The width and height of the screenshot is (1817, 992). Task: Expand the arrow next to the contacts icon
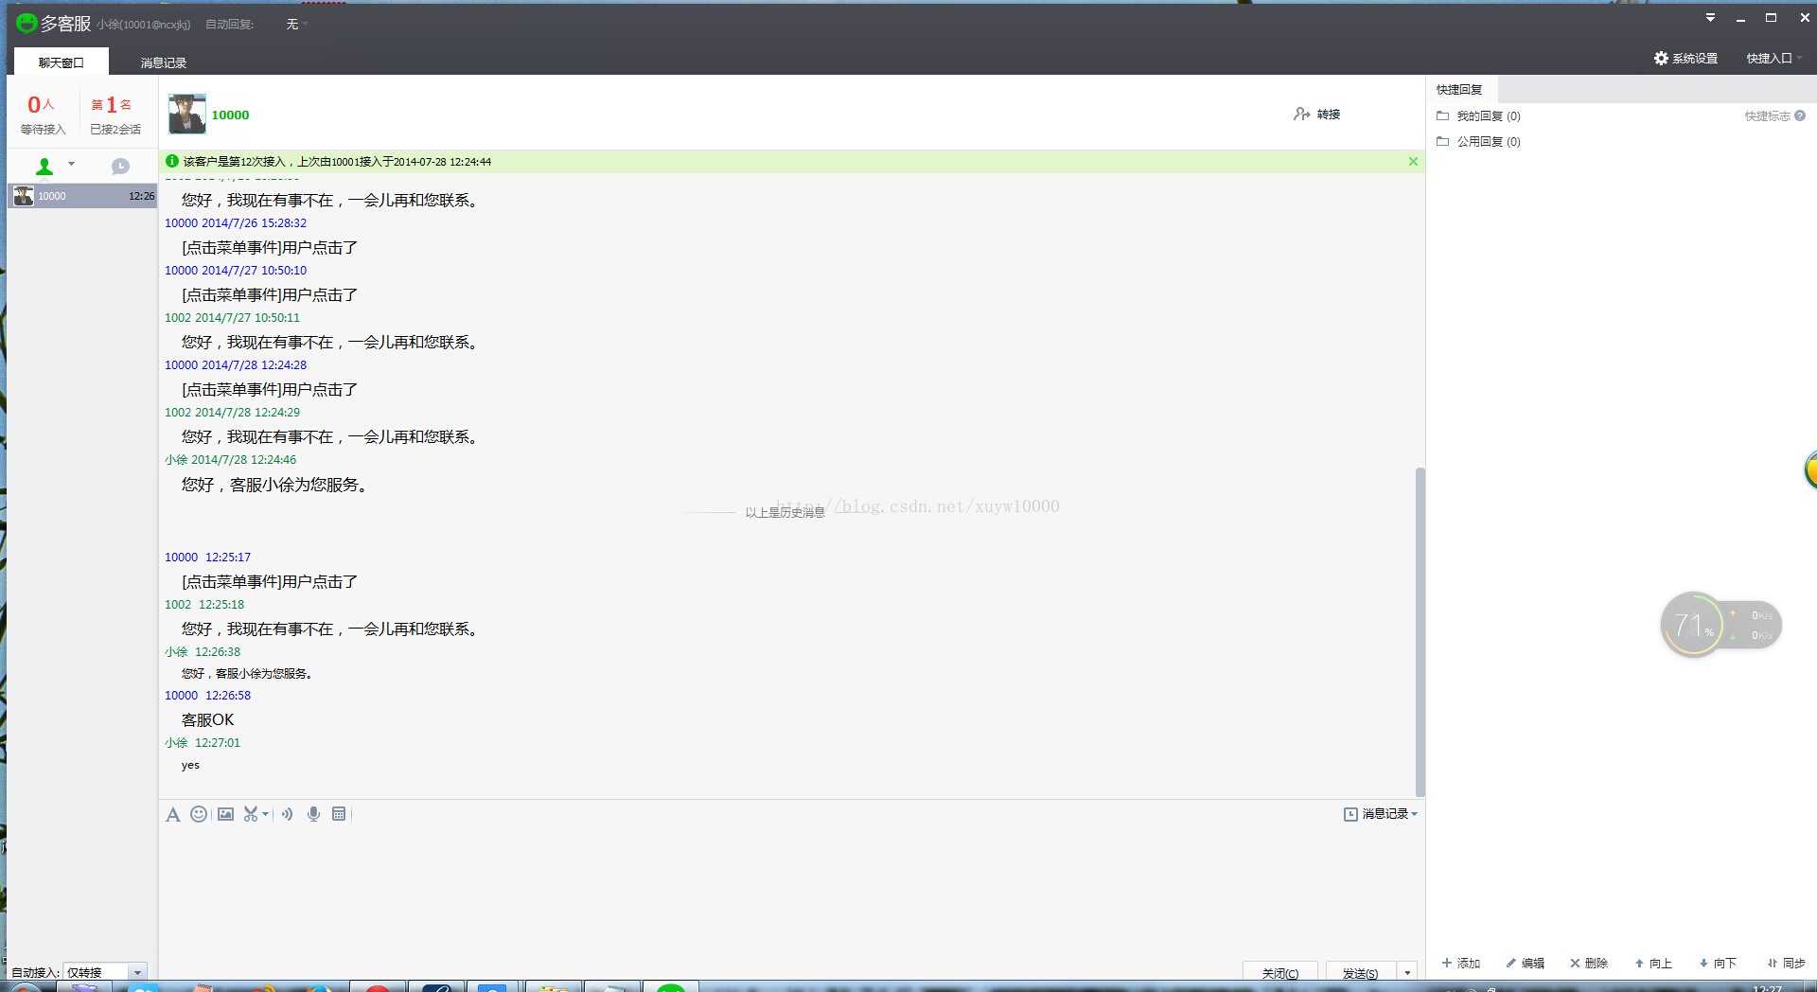point(71,165)
